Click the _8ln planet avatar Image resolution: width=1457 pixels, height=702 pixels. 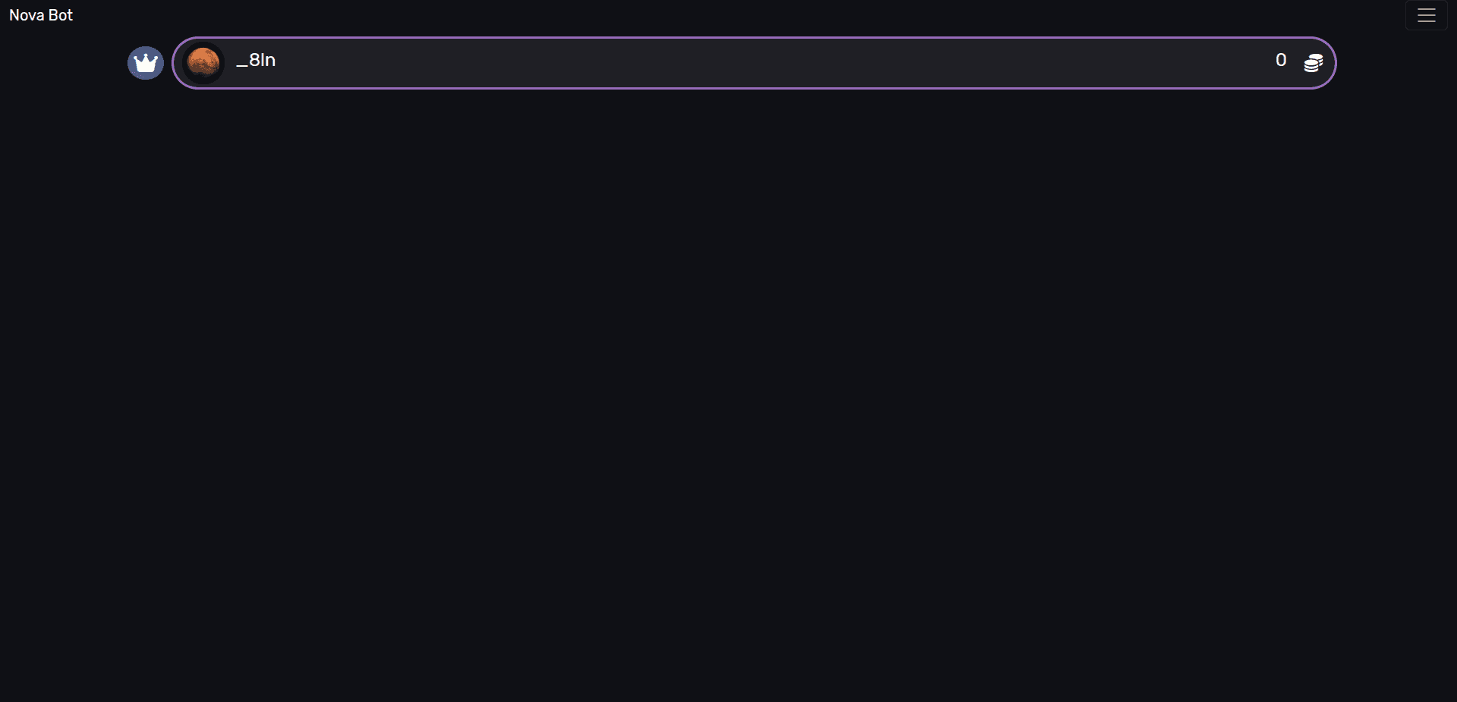(203, 63)
